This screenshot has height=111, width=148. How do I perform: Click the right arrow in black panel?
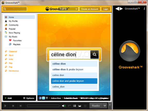point(121,9)
